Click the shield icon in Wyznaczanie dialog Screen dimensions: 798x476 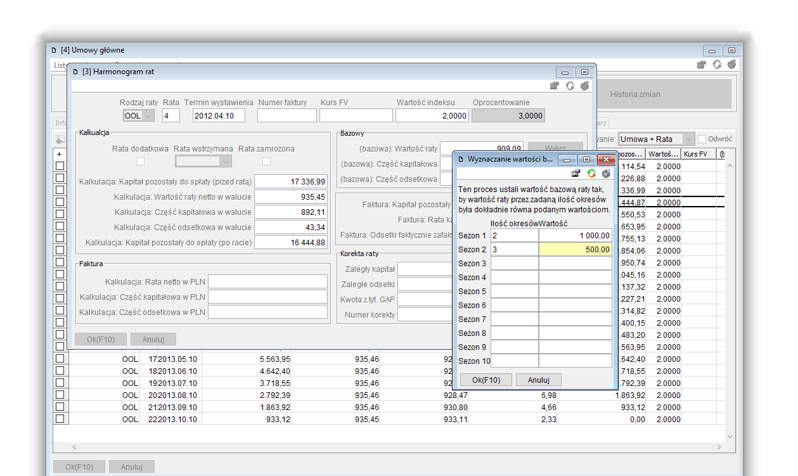(607, 173)
